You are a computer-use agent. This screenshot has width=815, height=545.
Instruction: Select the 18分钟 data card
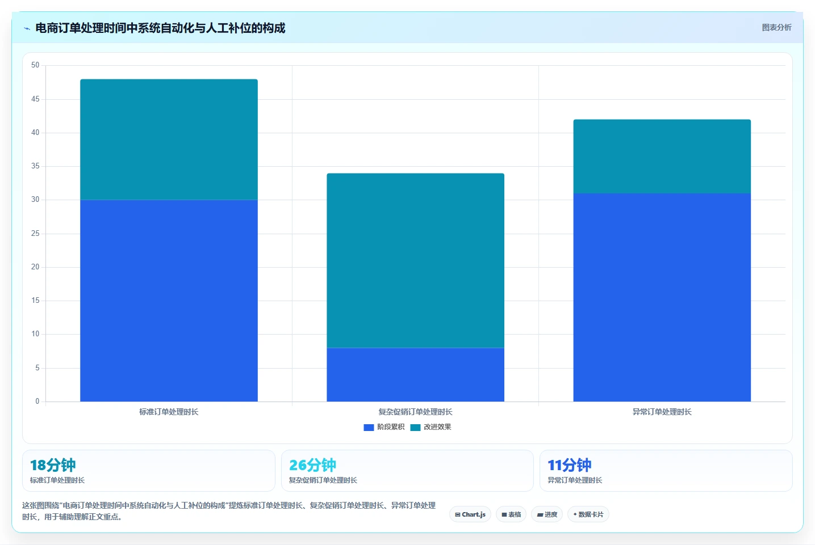click(149, 471)
